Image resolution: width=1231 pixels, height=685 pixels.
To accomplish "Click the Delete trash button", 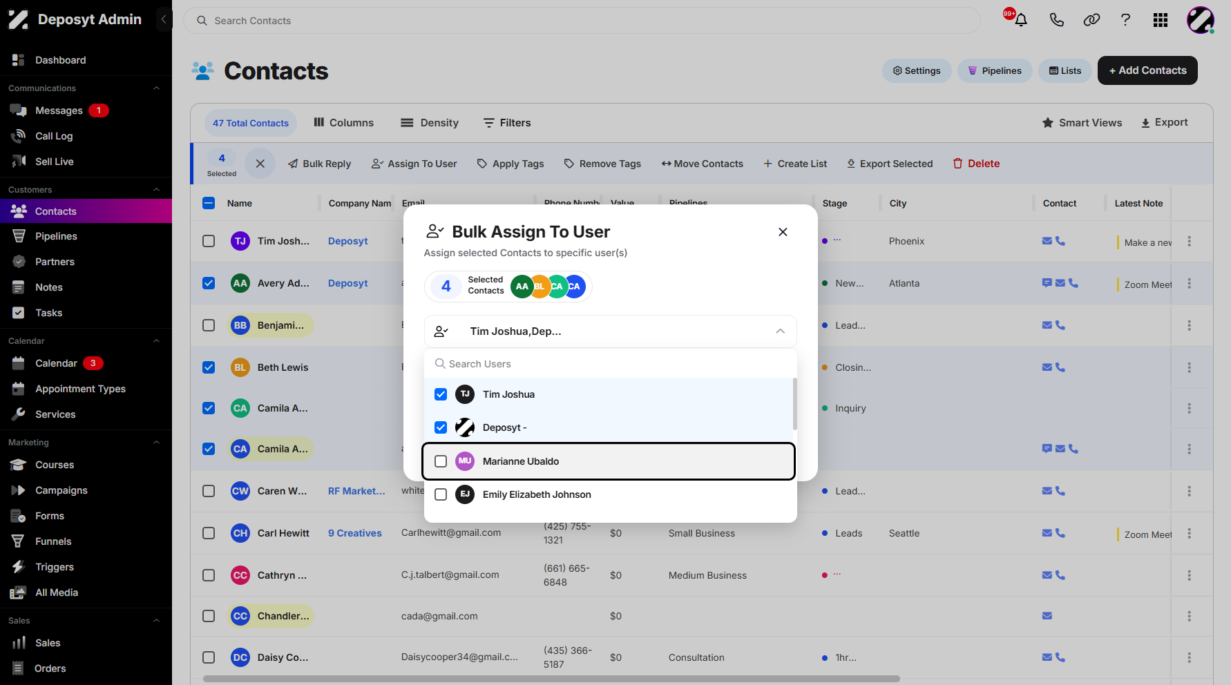I will (x=976, y=164).
